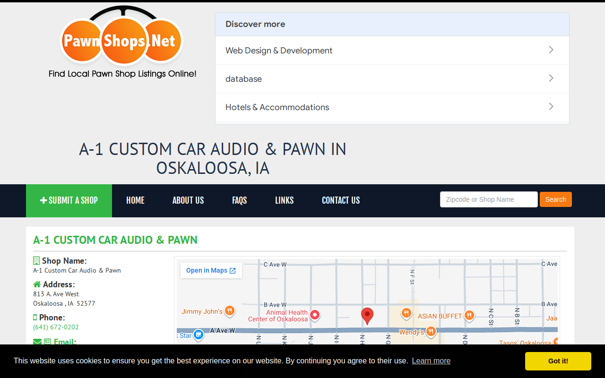Click Open in Maps link
605x378 pixels.
211,270
